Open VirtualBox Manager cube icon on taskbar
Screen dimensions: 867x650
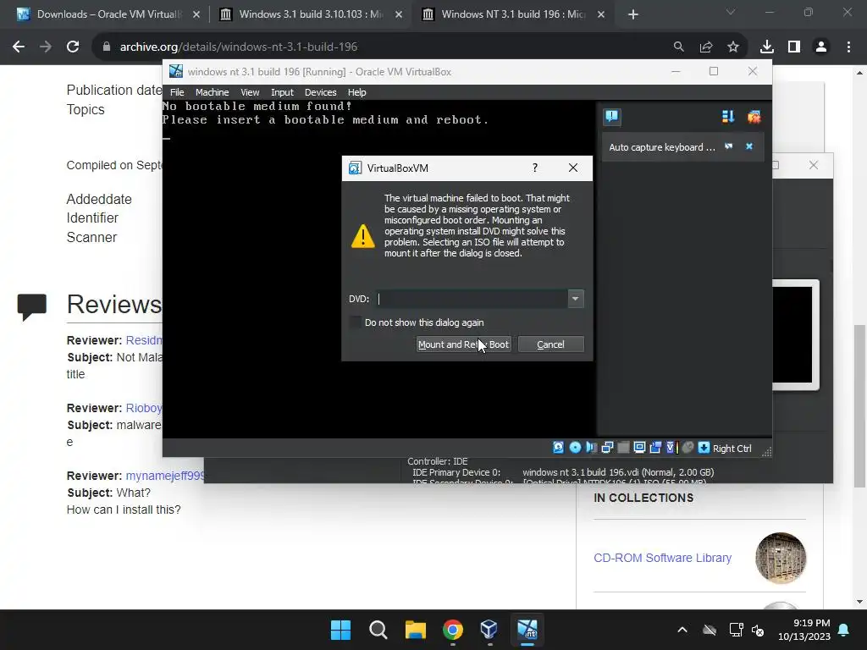pos(489,630)
